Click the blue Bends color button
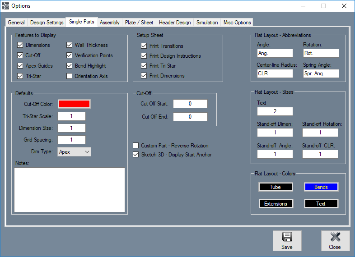Viewport: 355px width, 257px height. pyautogui.click(x=321, y=187)
